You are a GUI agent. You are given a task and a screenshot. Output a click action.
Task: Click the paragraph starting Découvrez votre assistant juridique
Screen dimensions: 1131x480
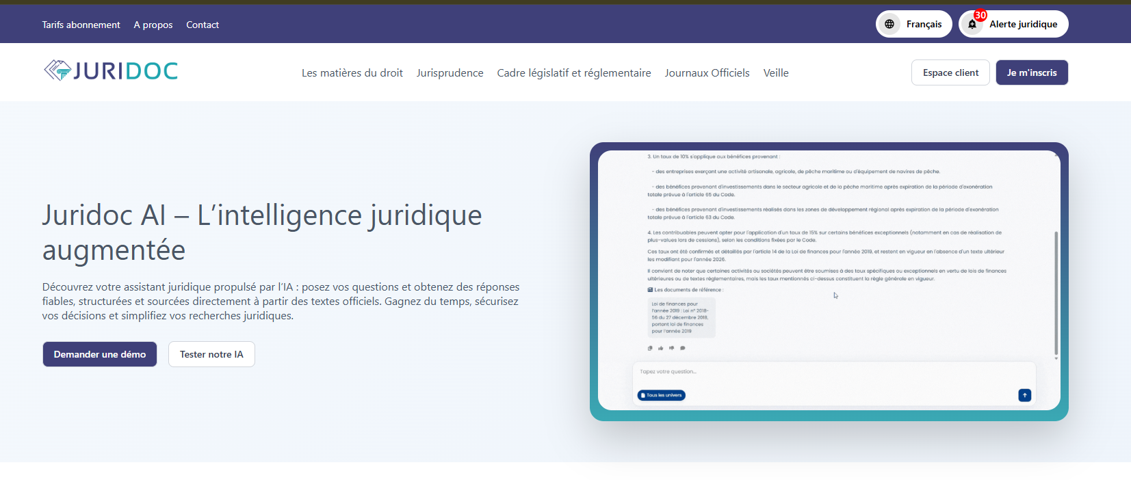coord(281,301)
